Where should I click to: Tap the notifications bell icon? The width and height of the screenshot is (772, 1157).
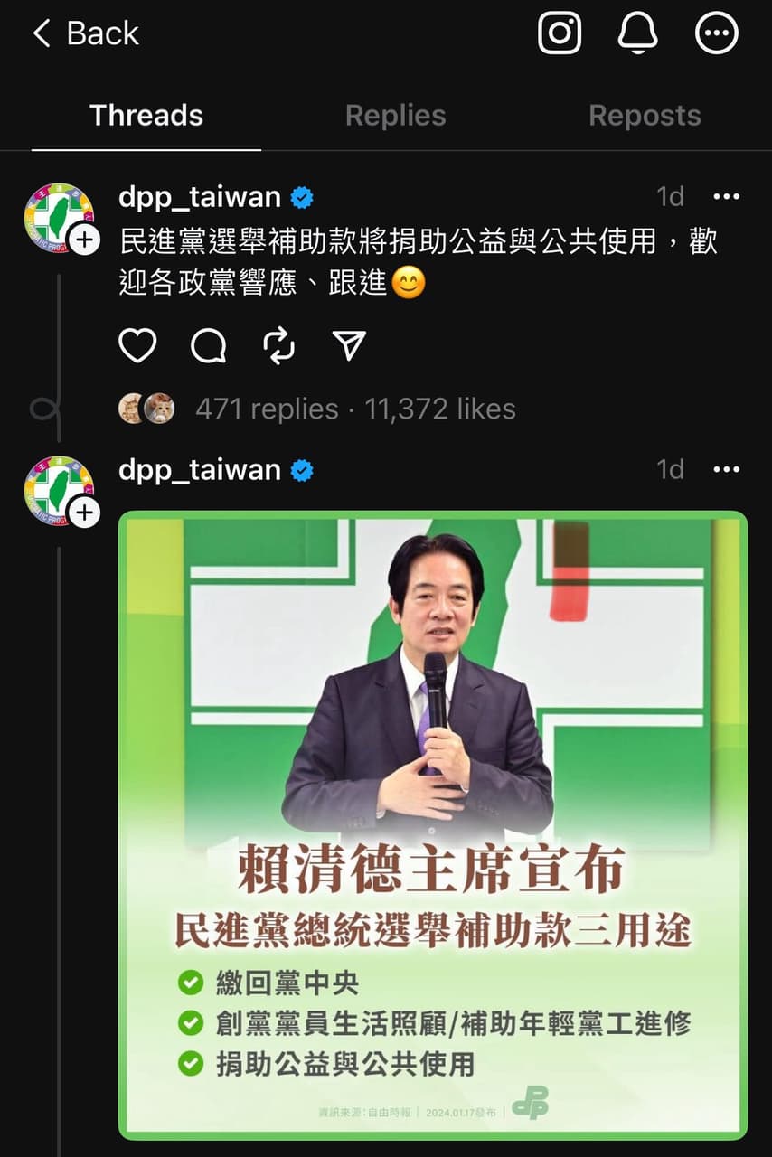[x=637, y=34]
